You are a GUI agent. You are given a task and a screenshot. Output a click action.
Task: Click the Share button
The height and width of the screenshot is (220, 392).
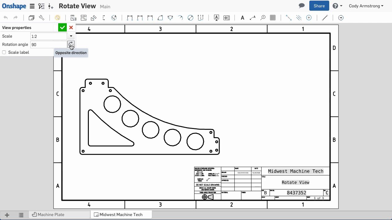coord(319,6)
